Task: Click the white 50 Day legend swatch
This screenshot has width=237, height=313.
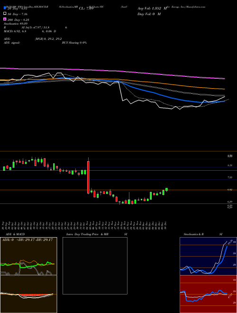Action: [5, 14]
